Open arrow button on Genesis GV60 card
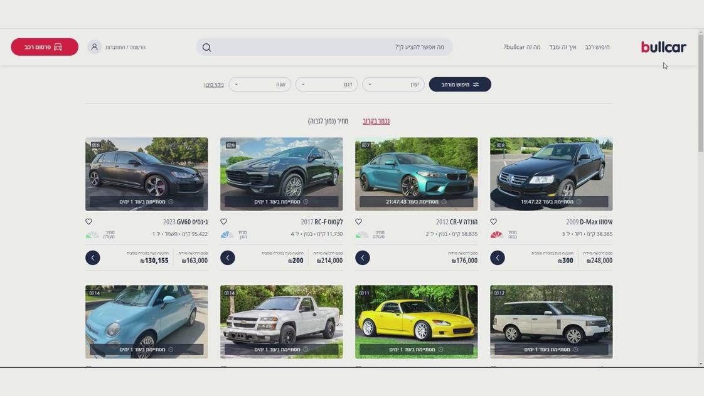This screenshot has height=396, width=704. coord(93,258)
